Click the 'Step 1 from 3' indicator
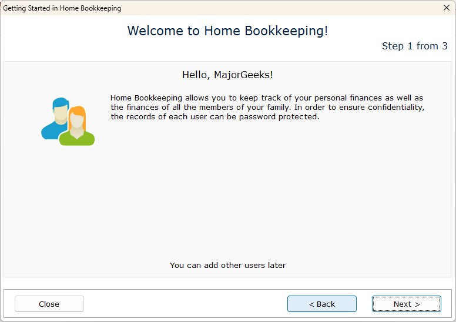The image size is (456, 322). [x=414, y=46]
